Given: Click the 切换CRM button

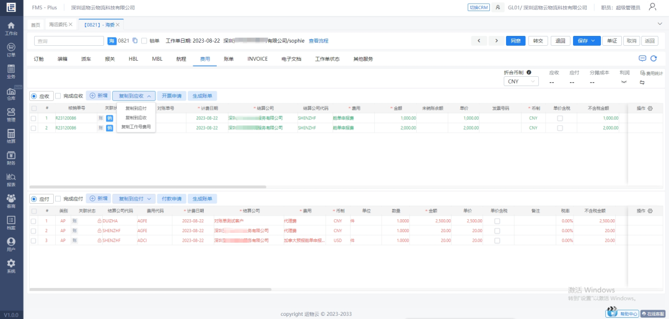Looking at the screenshot, I should (479, 7).
